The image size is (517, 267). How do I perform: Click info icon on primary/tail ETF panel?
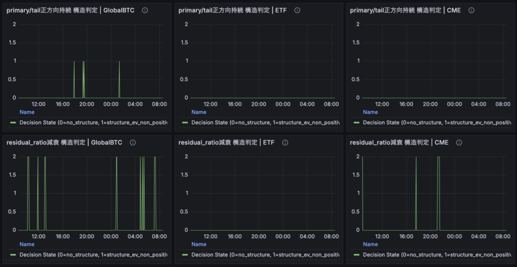(296, 11)
